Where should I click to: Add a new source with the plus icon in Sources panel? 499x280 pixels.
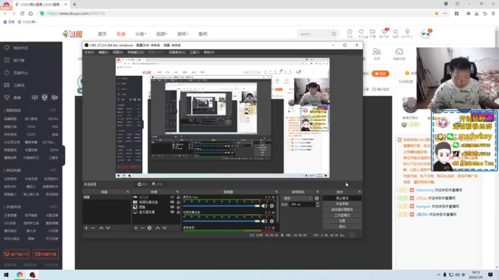pos(135,228)
